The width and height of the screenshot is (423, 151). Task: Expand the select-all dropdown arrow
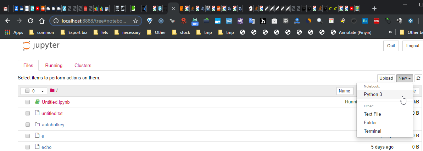point(43,91)
